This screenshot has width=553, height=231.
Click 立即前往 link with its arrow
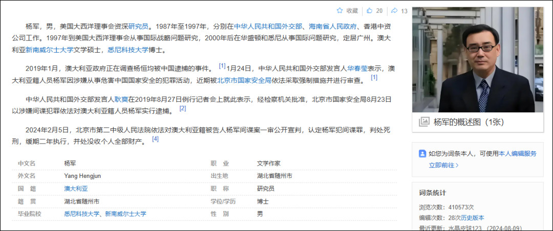[x=443, y=165]
